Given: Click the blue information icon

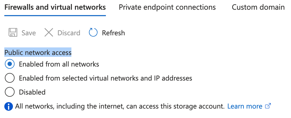Looking at the screenshot, I should (9, 107).
